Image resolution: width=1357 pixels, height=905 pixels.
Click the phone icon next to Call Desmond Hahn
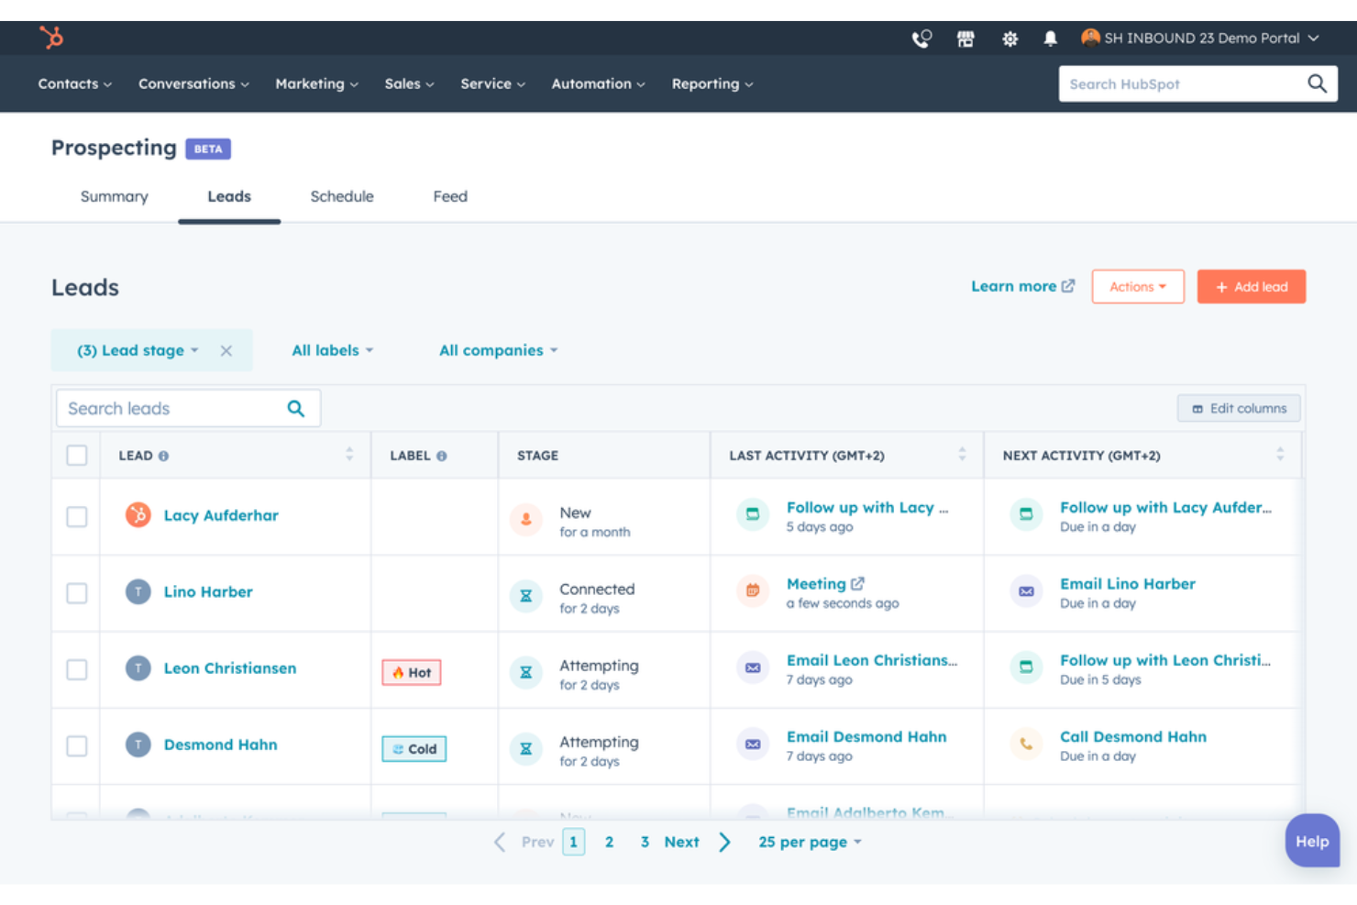pyautogui.click(x=1025, y=744)
